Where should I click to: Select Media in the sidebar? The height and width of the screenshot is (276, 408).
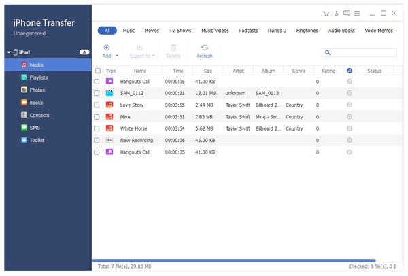48,65
